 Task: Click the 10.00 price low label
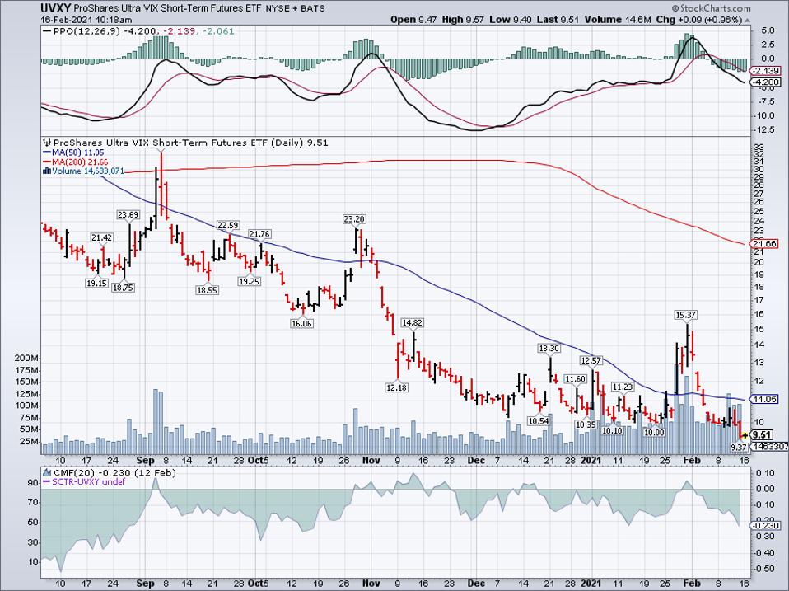click(x=655, y=433)
